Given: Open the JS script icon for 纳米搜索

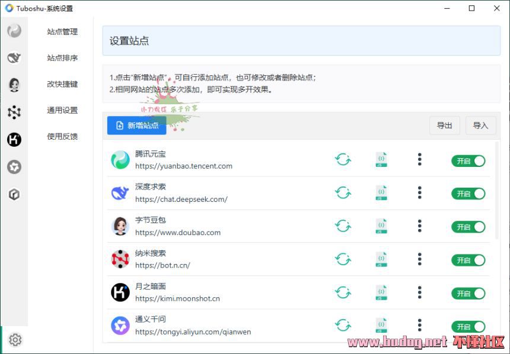Looking at the screenshot, I should coord(381,259).
